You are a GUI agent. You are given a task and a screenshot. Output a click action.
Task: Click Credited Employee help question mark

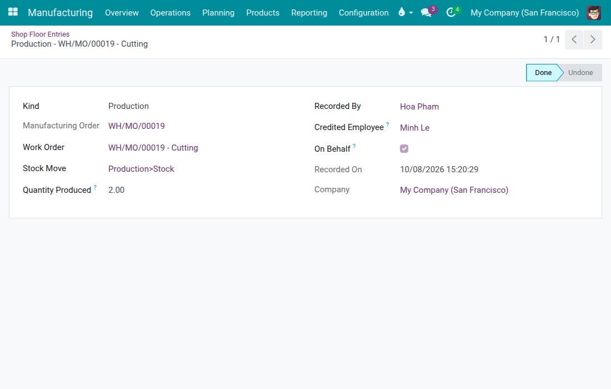point(387,124)
